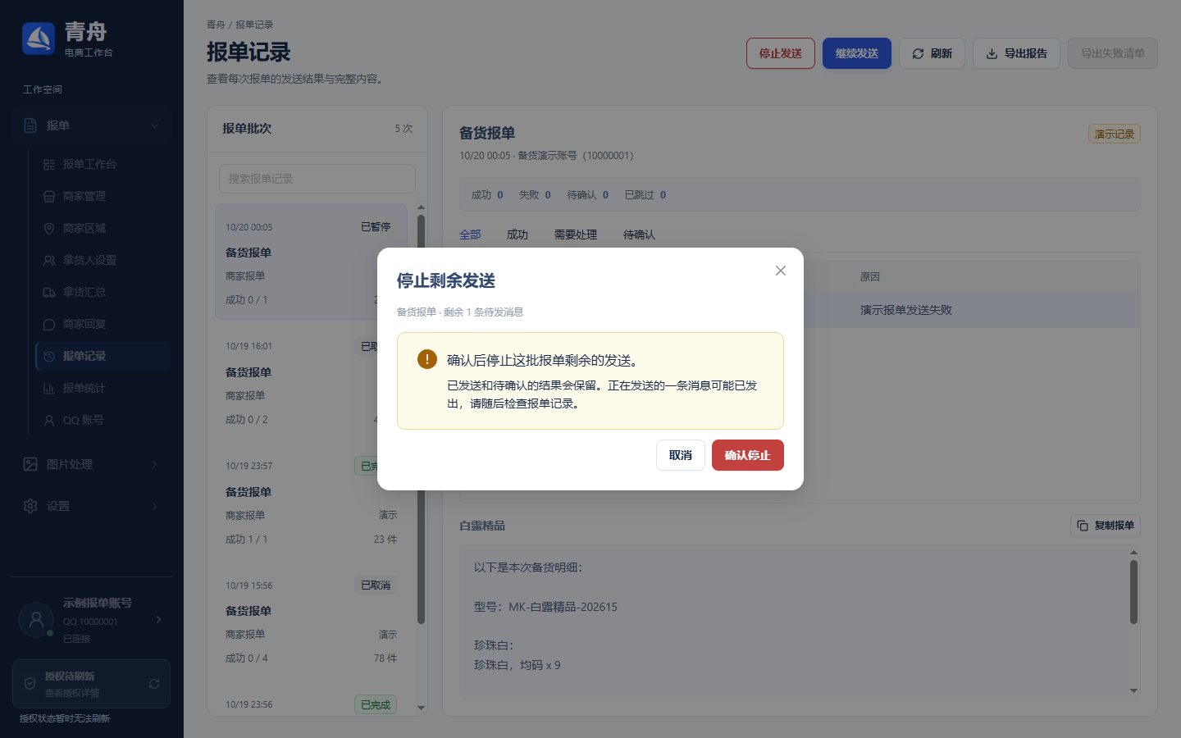Select 报单记录 history icon in sidebar
Image resolution: width=1181 pixels, height=738 pixels.
pyautogui.click(x=49, y=357)
